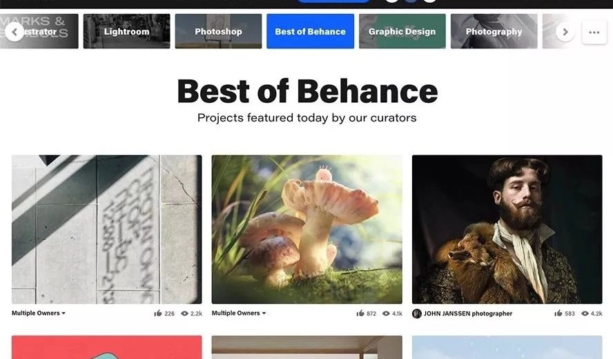
Task: Click views eye icon under portrait project
Action: click(x=585, y=313)
